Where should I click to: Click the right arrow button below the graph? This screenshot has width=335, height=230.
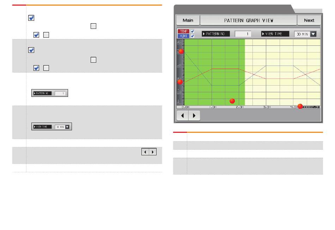click(x=194, y=116)
